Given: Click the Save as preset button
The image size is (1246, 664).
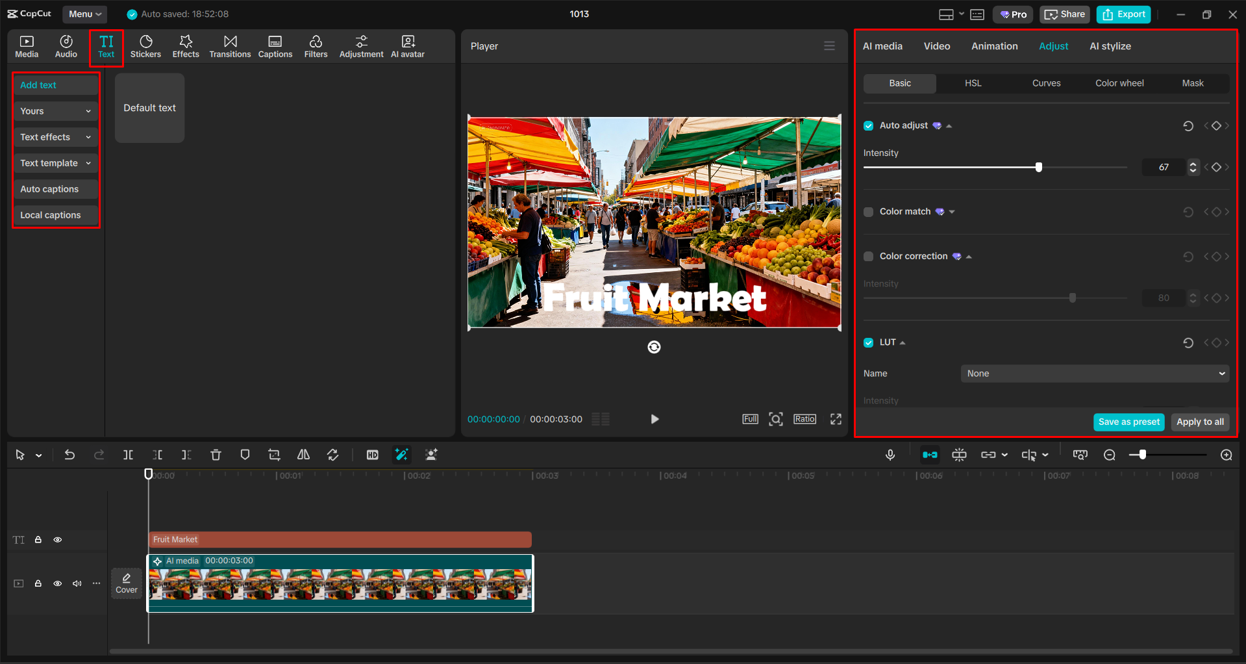Looking at the screenshot, I should click(x=1128, y=422).
